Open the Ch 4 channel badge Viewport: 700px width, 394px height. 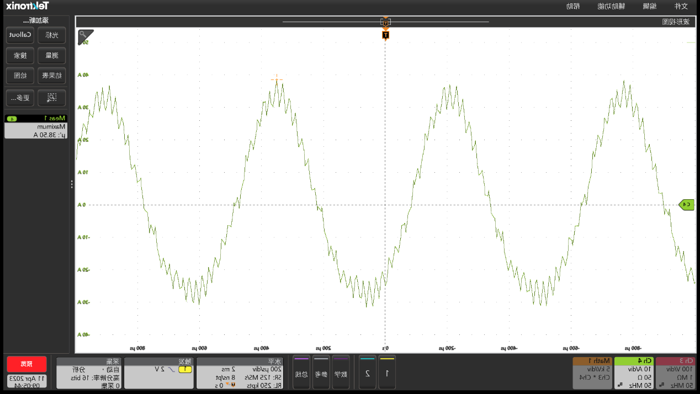(634, 372)
